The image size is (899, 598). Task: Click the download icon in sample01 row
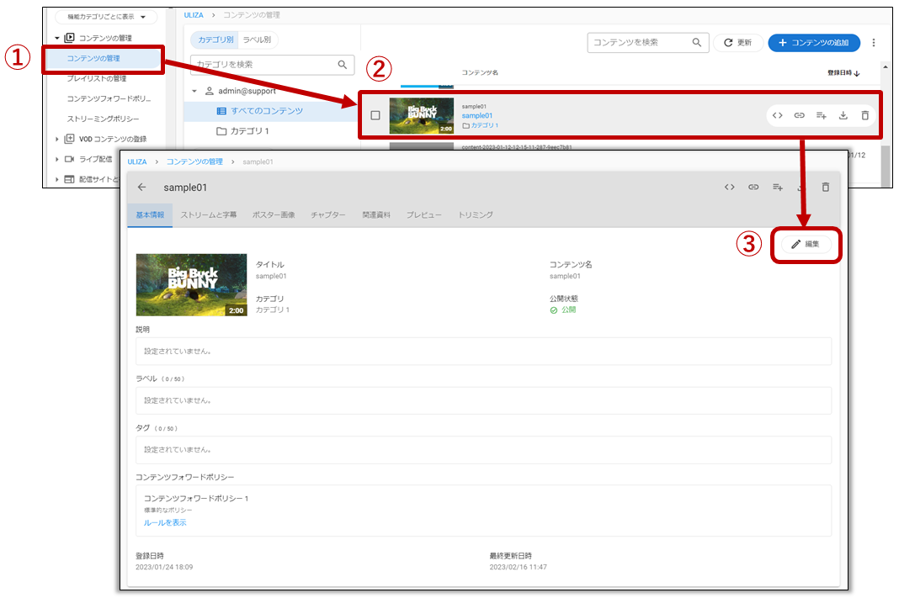pyautogui.click(x=843, y=115)
